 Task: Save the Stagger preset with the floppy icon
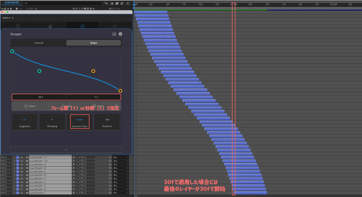pos(114,34)
